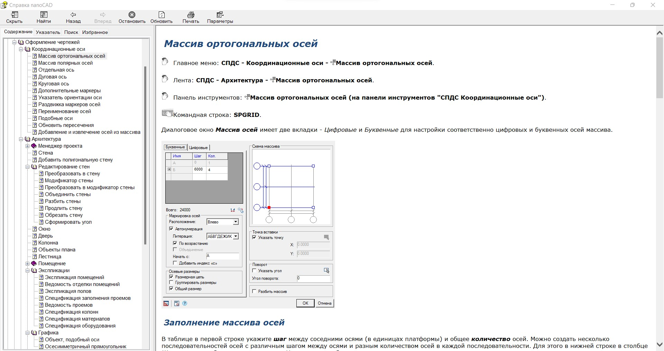Select the Цифровые tab in the dialog image
Screen dimensions: 664x351
point(198,148)
